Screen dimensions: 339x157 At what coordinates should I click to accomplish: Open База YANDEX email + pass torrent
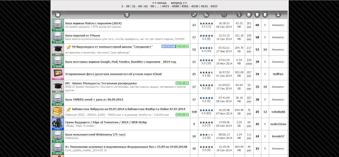[94, 99]
